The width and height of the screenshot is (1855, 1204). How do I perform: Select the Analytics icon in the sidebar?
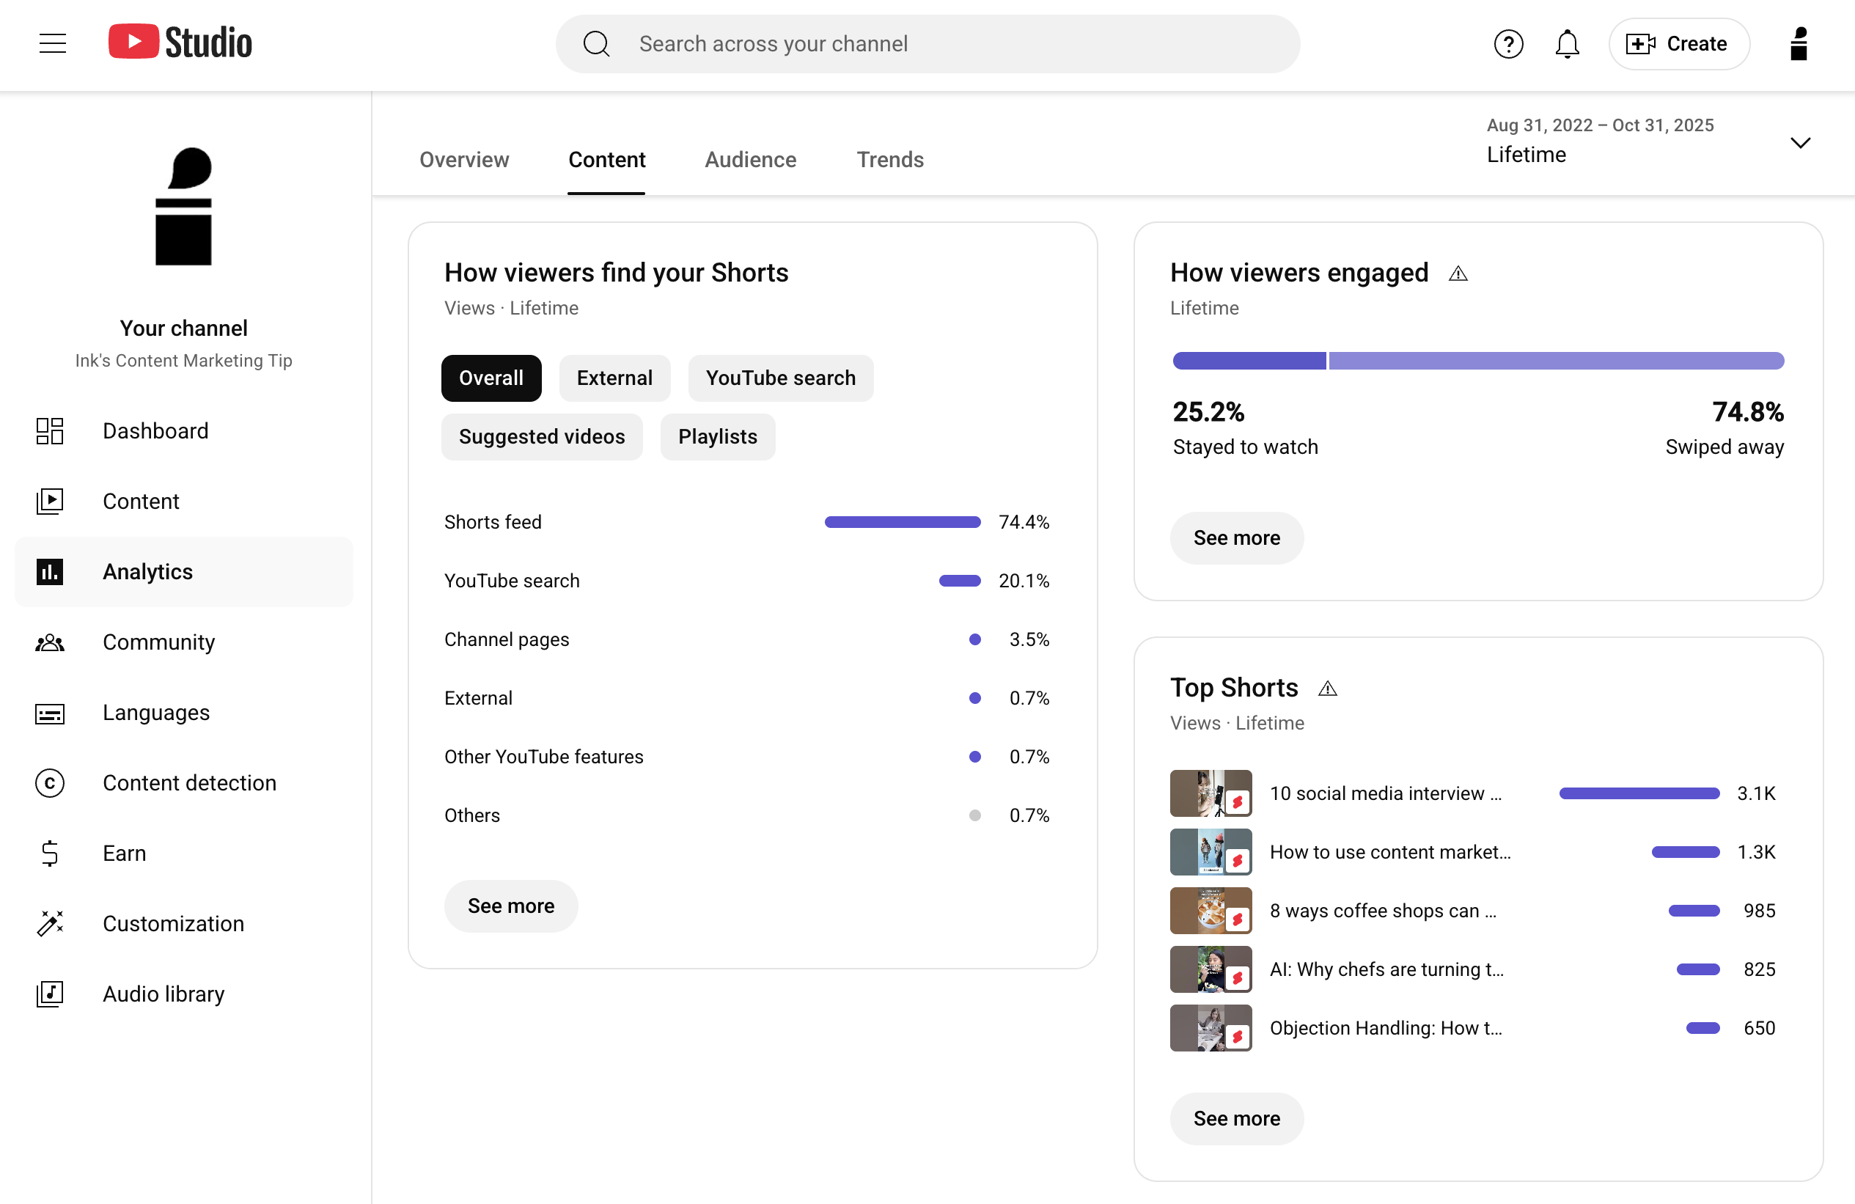tap(50, 572)
